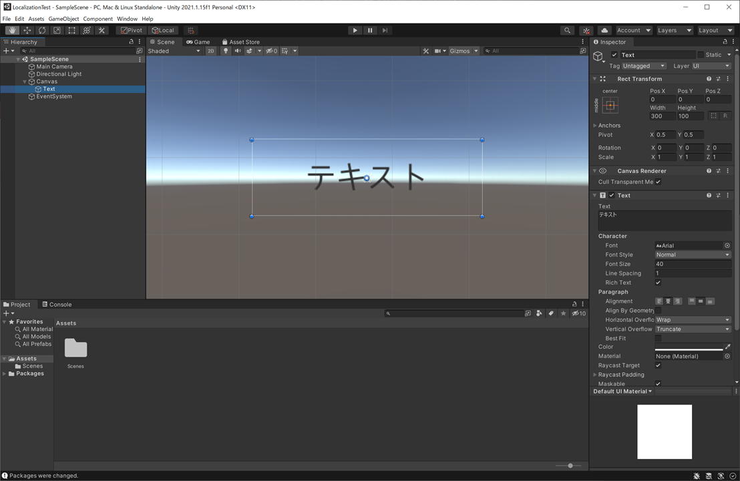The image size is (740, 481).
Task: Select the Move tool in the toolbar
Action: coord(27,30)
